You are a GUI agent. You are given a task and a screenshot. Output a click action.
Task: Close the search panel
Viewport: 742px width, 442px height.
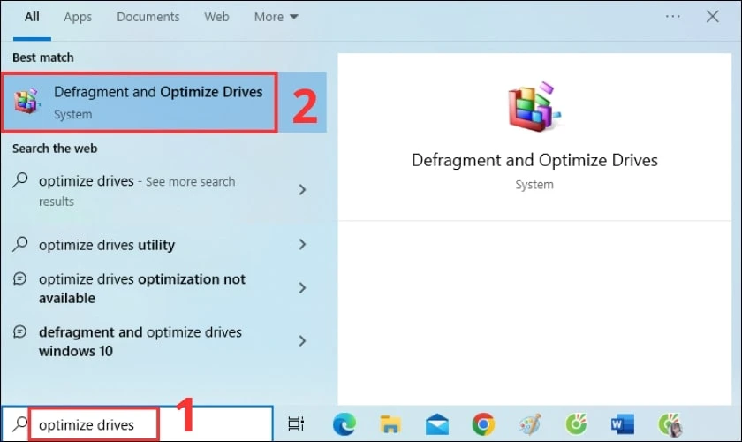pyautogui.click(x=712, y=17)
